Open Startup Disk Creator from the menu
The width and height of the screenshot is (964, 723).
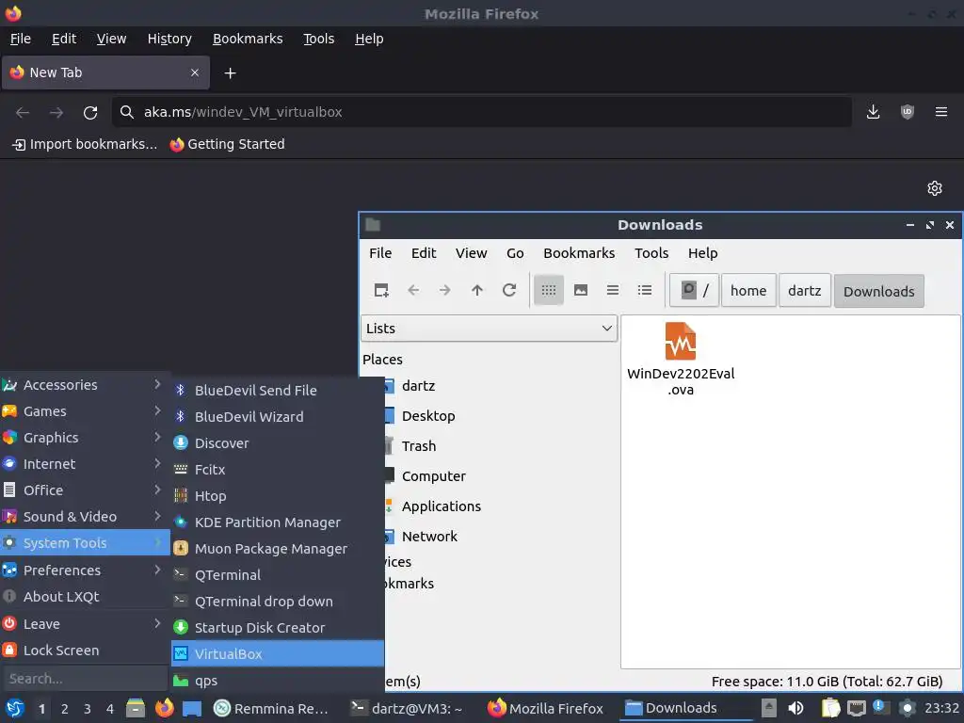point(278,627)
